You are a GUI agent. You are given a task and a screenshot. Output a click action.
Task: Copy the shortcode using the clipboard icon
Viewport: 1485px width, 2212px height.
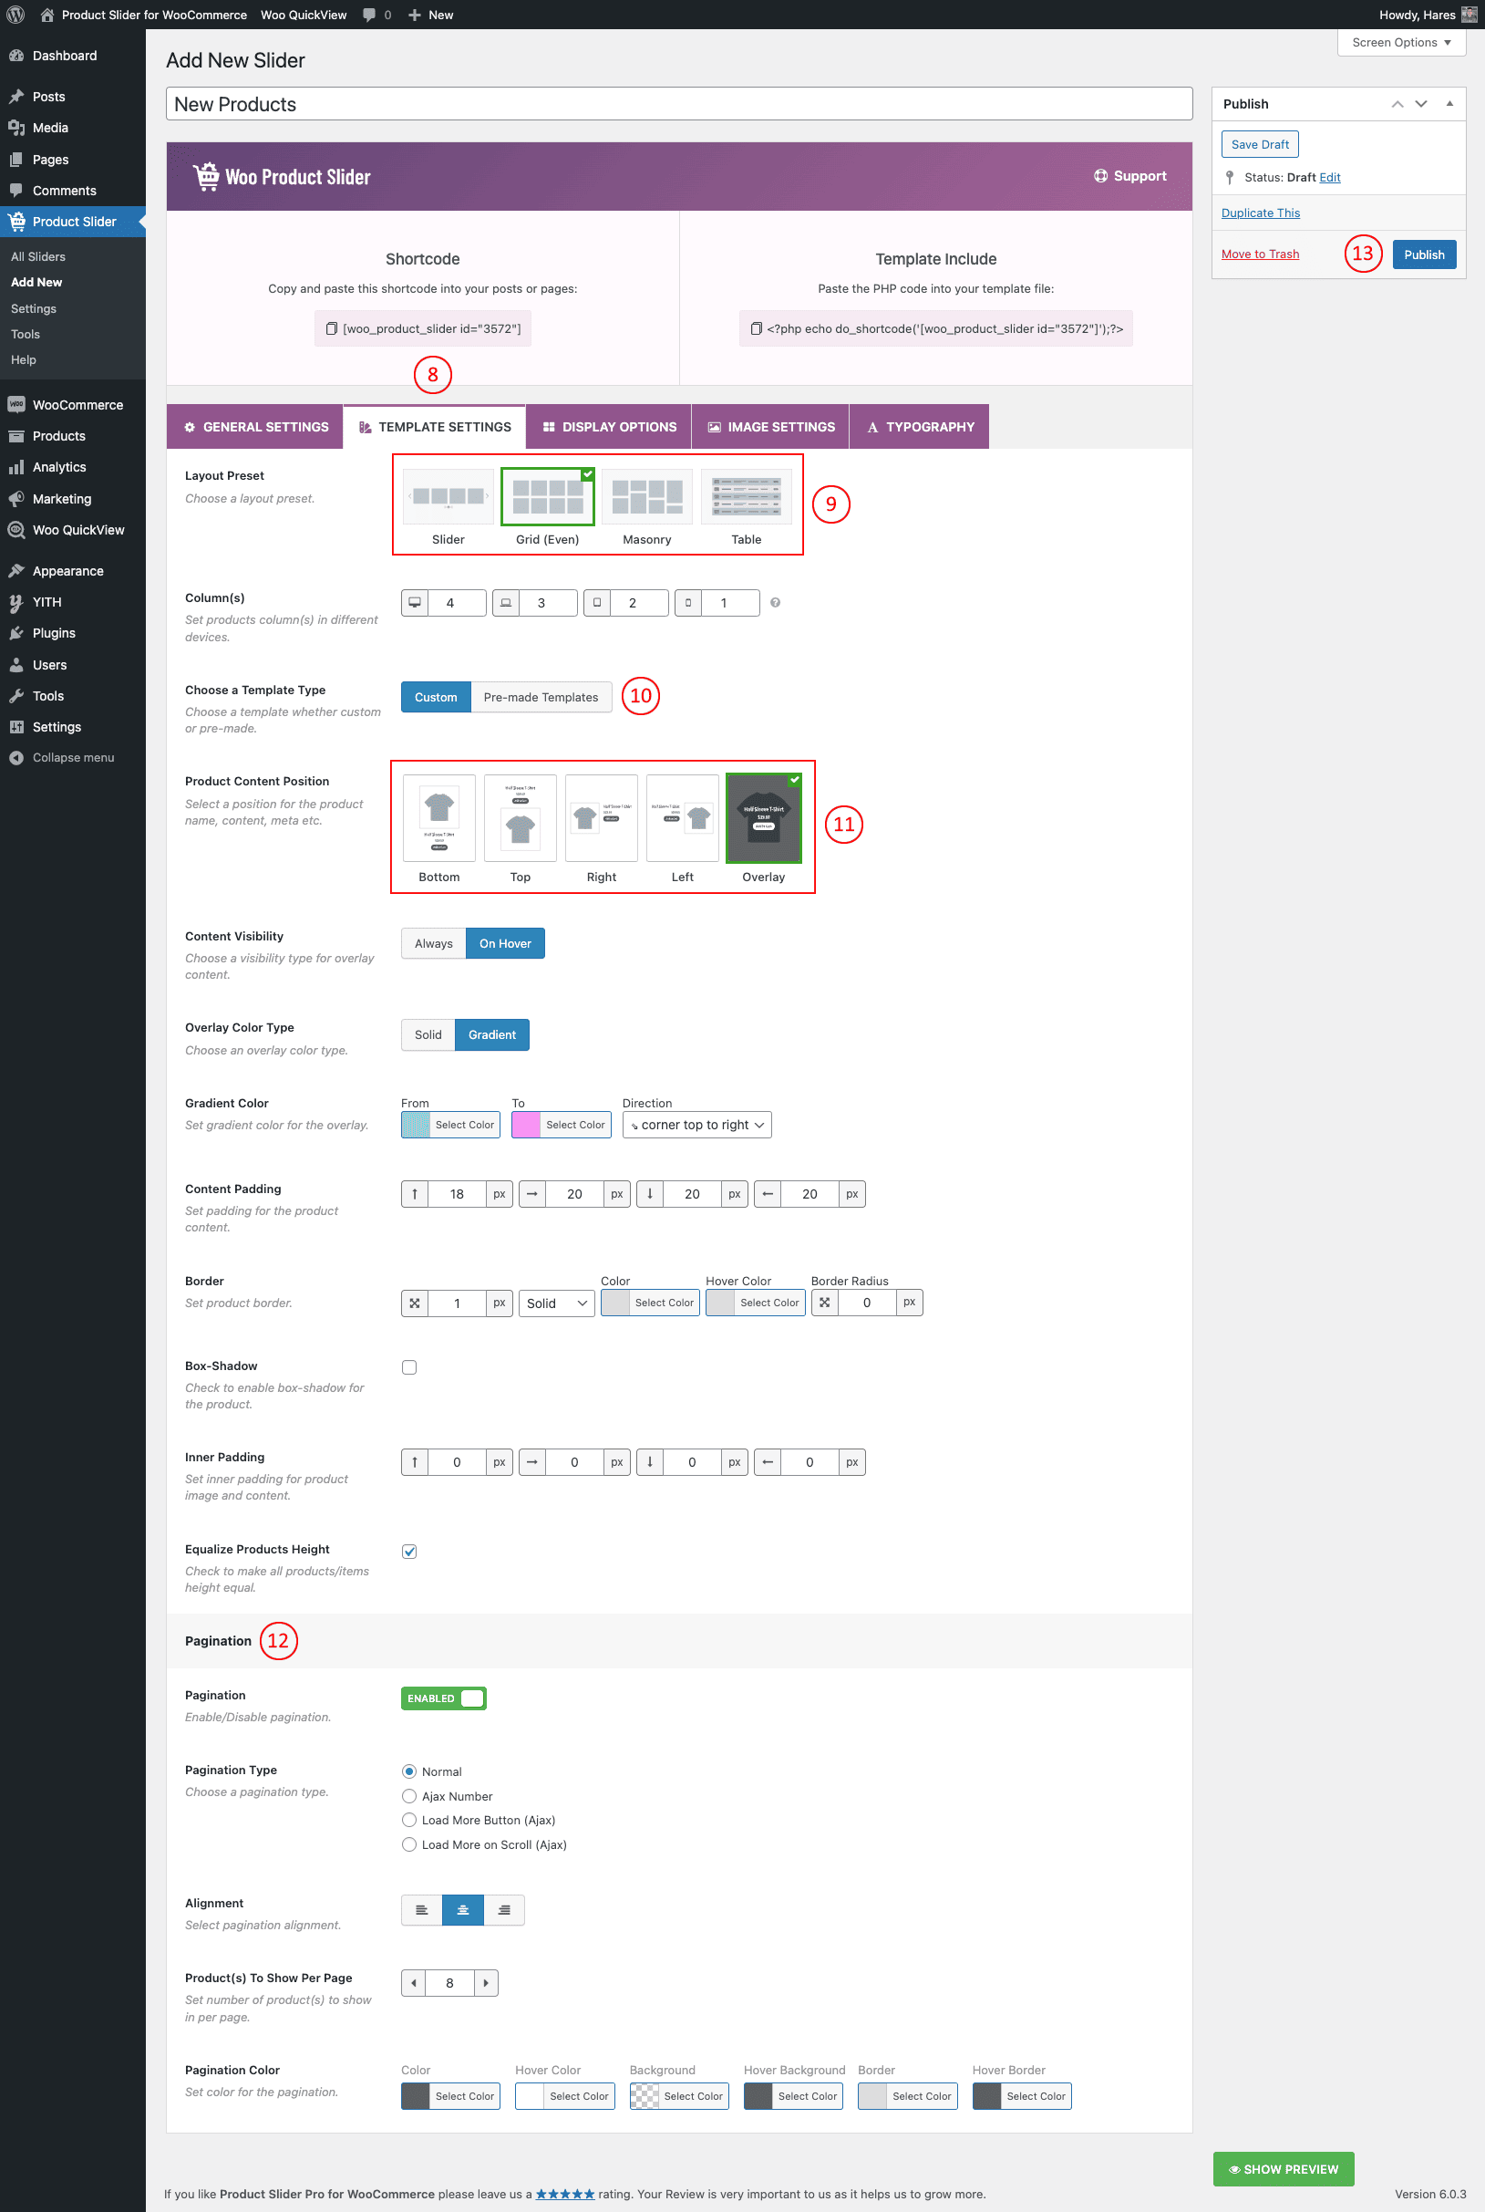pos(332,327)
